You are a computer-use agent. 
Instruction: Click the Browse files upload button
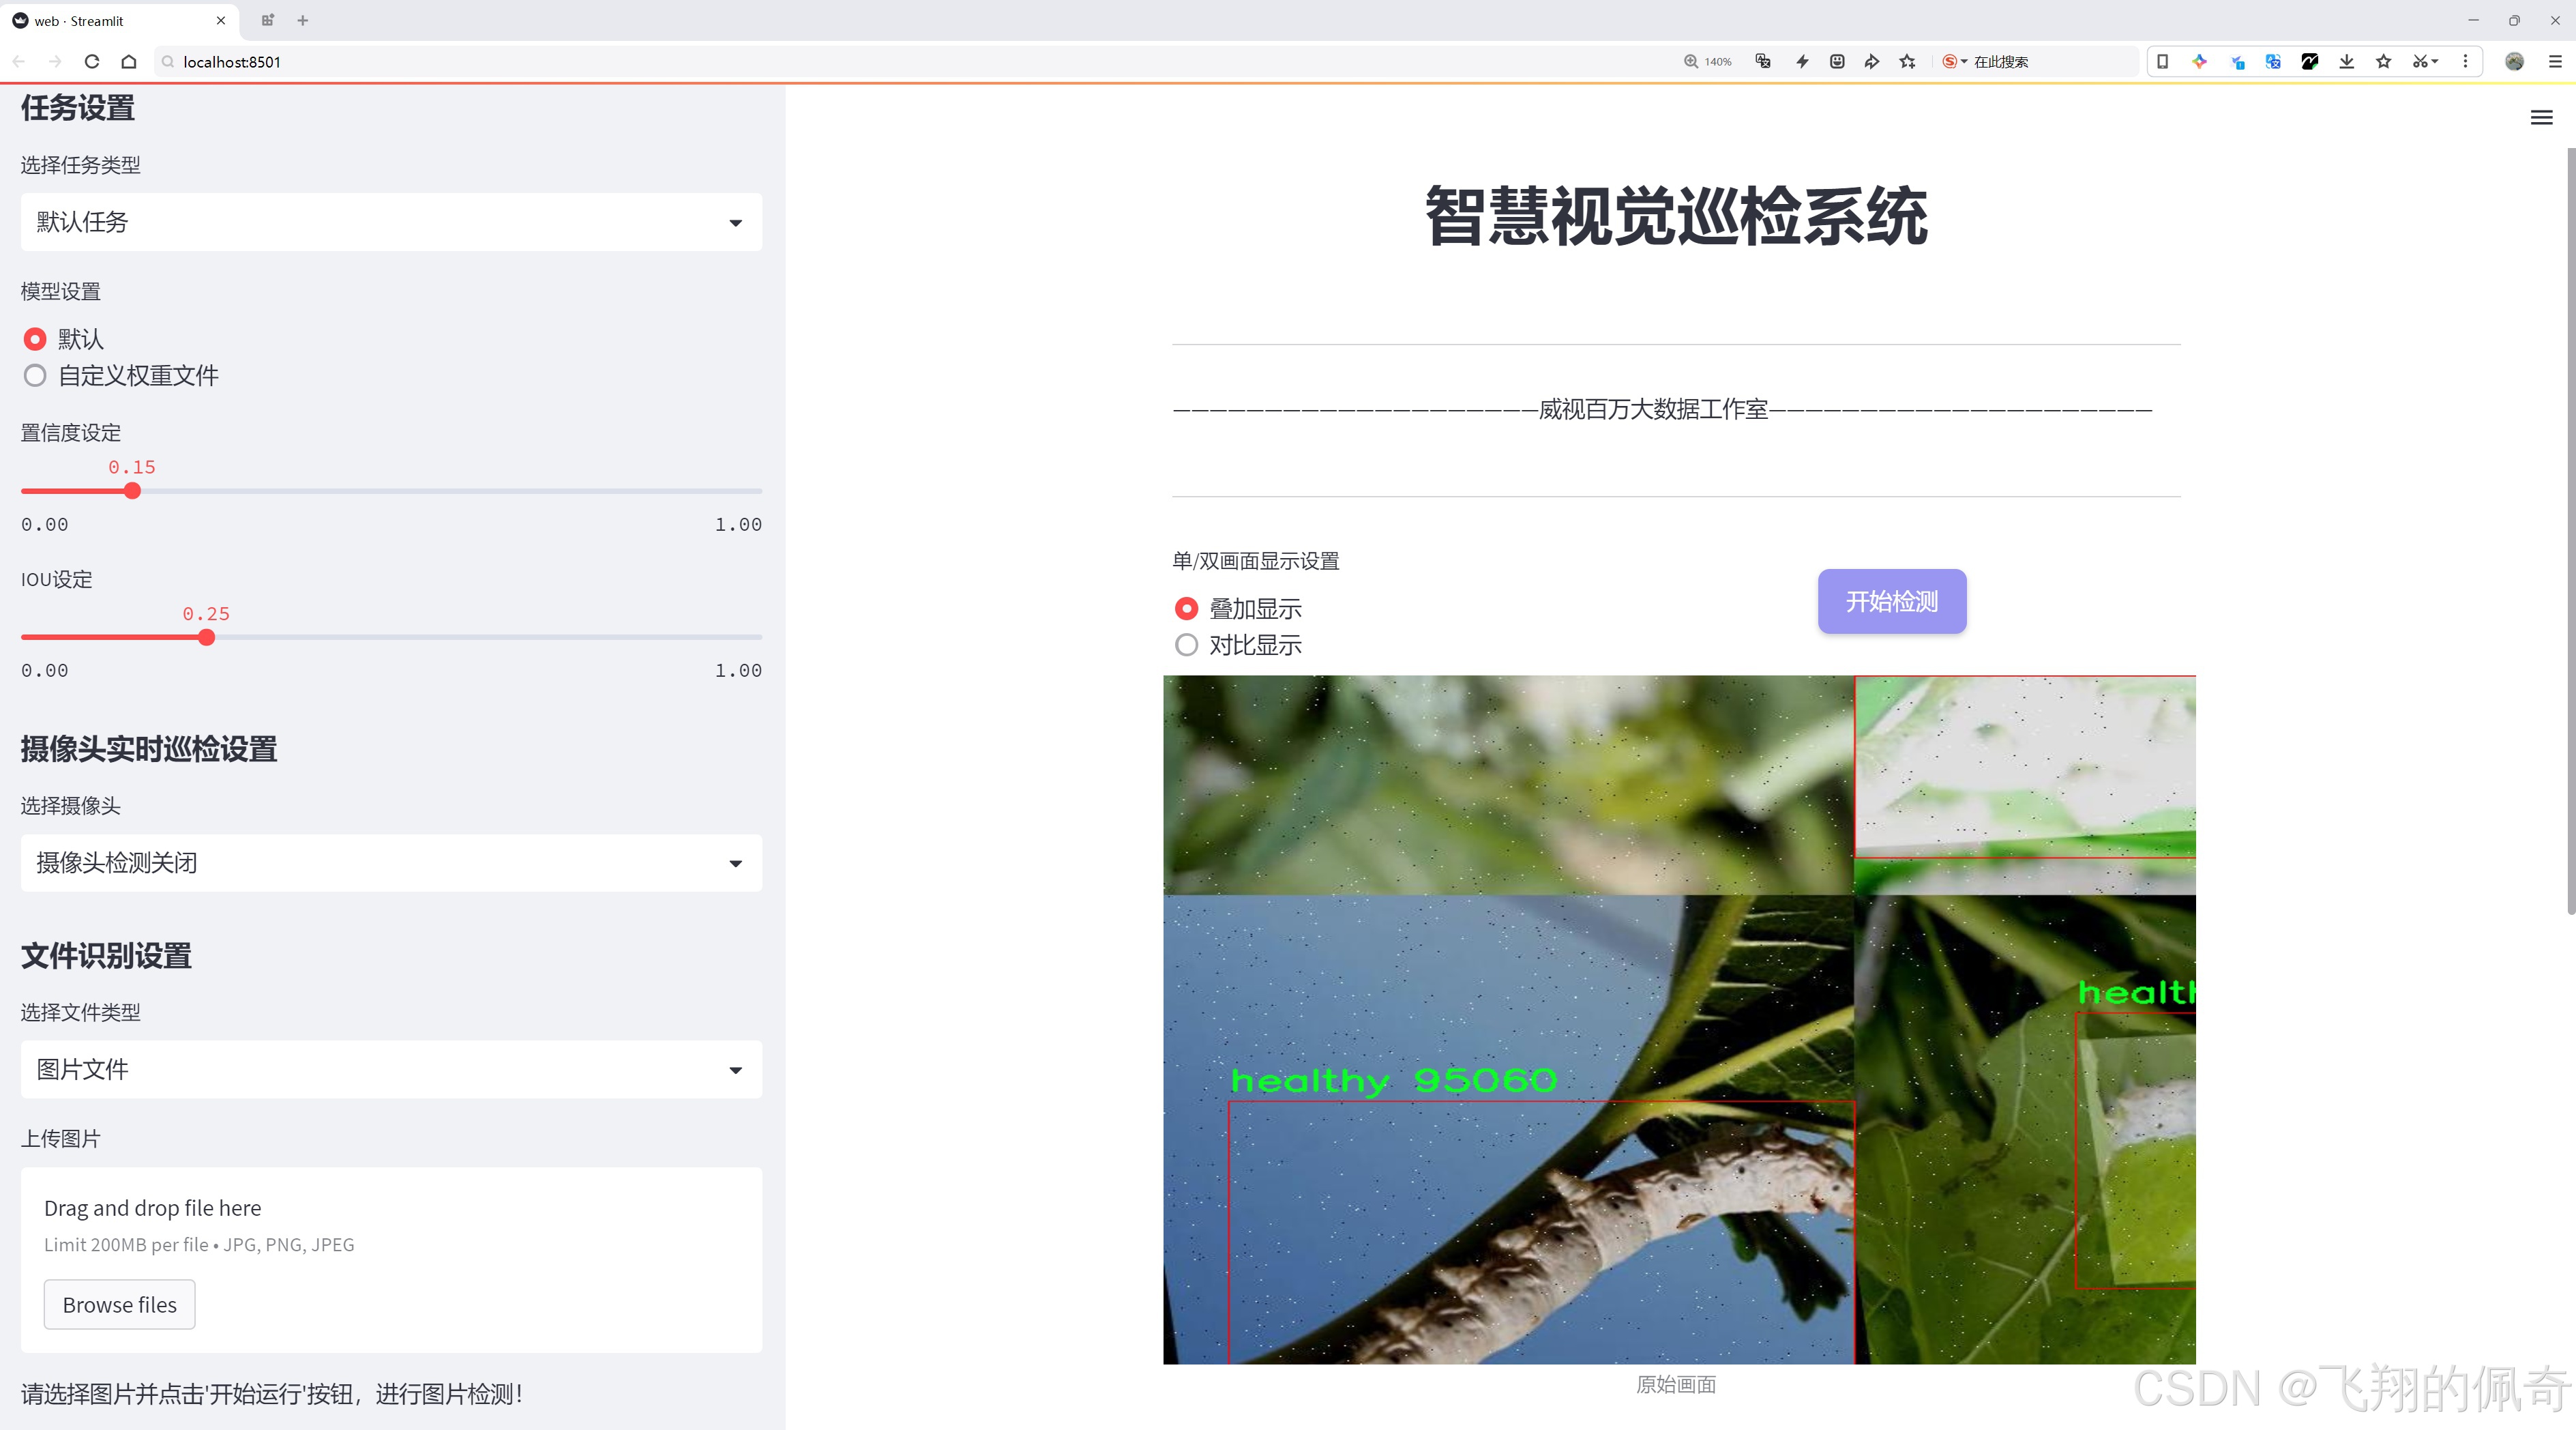pos(119,1304)
